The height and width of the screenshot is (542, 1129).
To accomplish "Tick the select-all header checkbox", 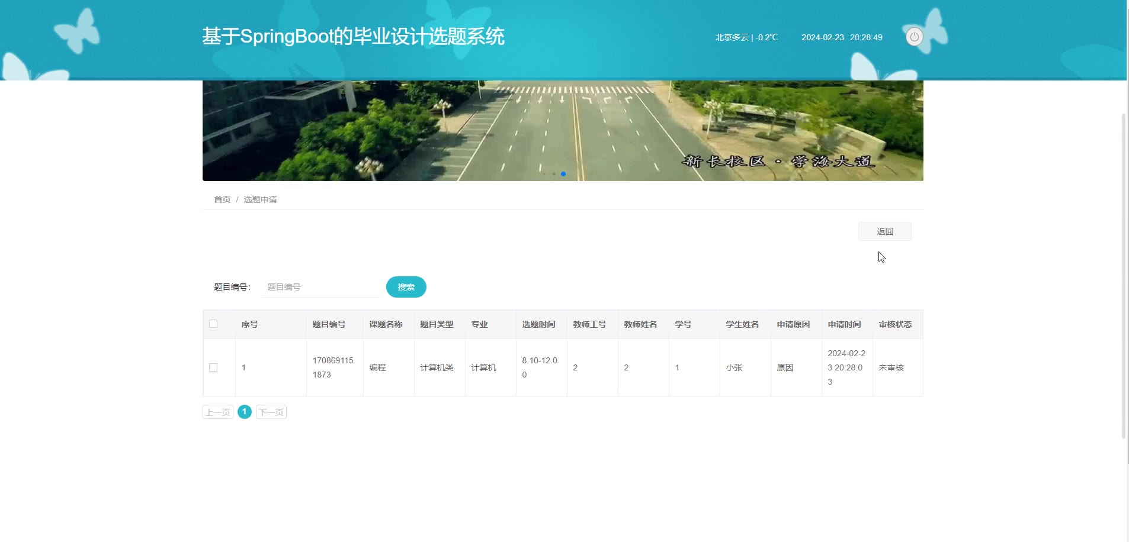I will [x=213, y=324].
